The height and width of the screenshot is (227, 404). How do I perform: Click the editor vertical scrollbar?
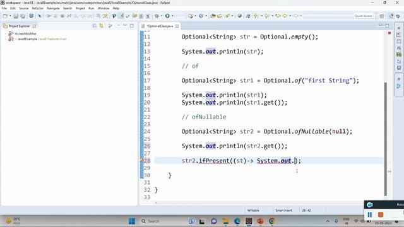[386, 139]
